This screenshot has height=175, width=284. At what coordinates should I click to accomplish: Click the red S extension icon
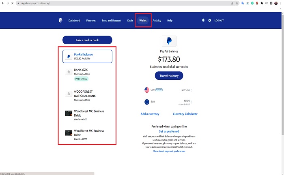tap(257, 3)
